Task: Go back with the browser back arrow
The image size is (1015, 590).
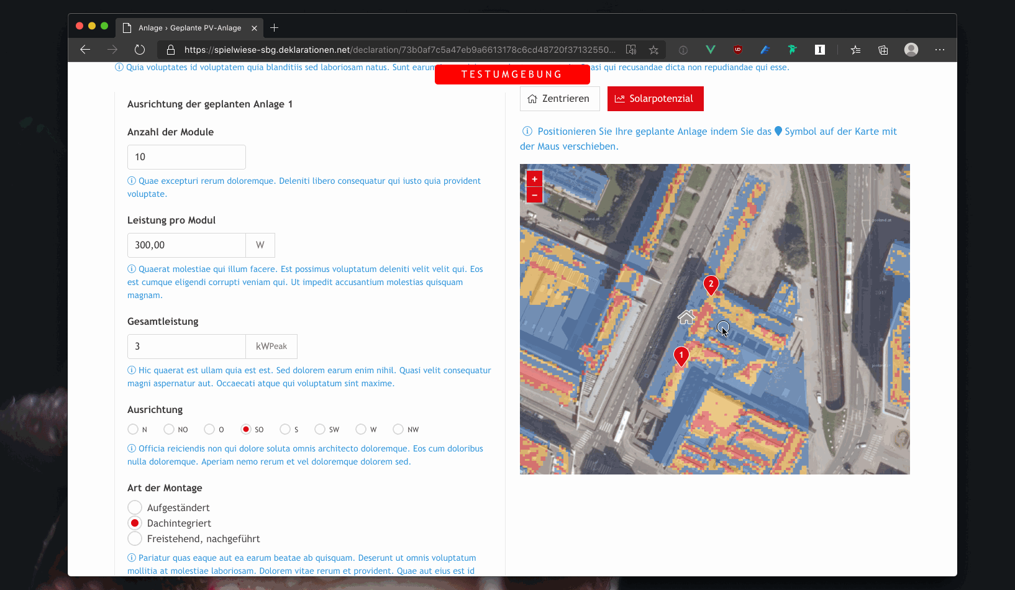Action: pos(85,50)
